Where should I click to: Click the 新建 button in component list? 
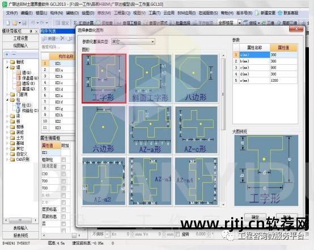pos(50,39)
